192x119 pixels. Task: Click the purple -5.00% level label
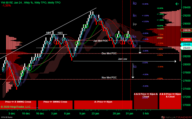coord(145,86)
